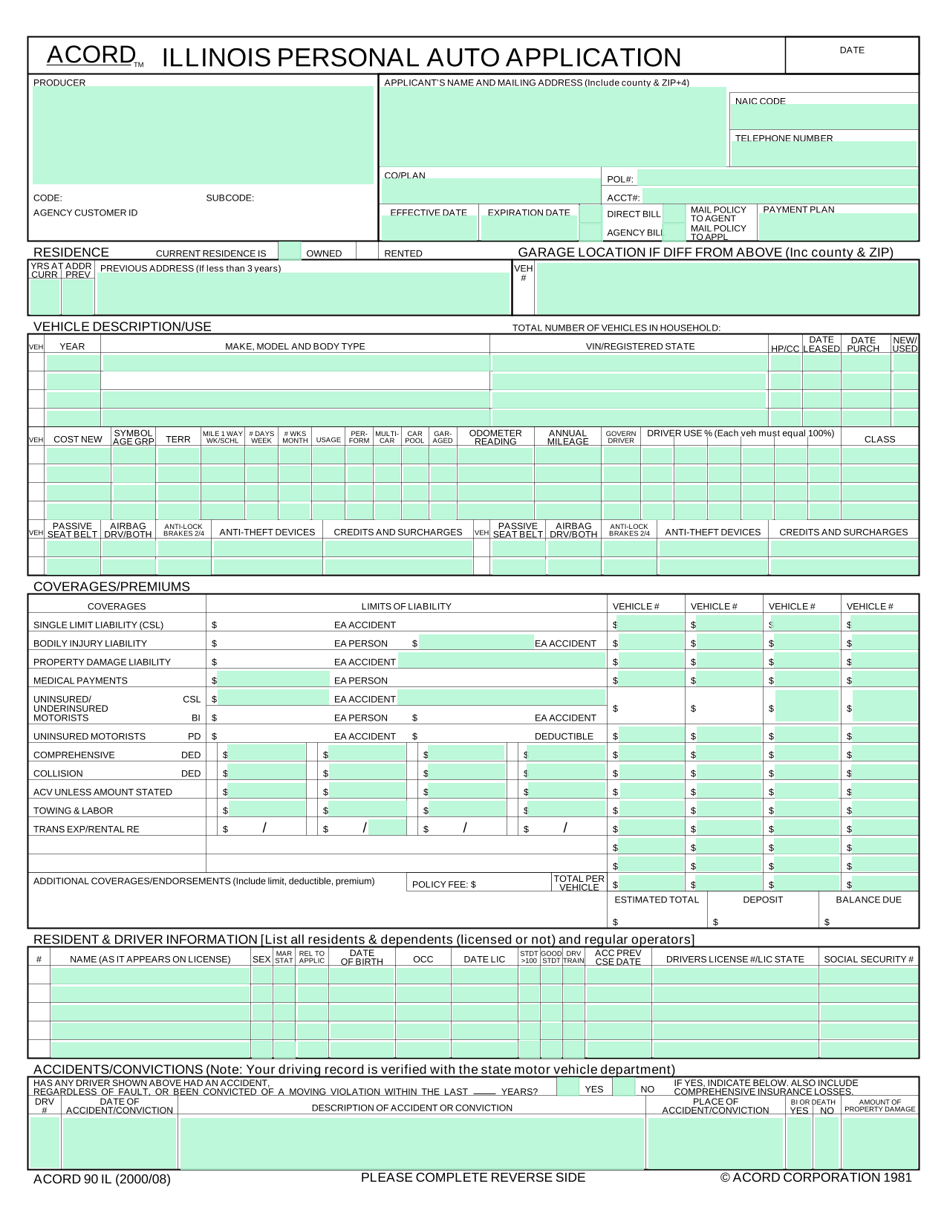Click Description of Accident or Conviction field
947x1225 pixels.
coord(412,1143)
